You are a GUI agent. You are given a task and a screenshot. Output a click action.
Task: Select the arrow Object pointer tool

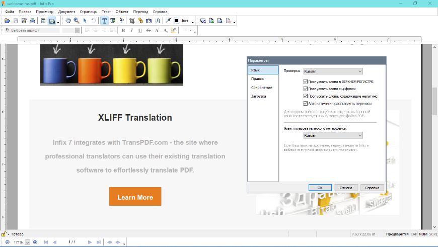click(x=85, y=21)
